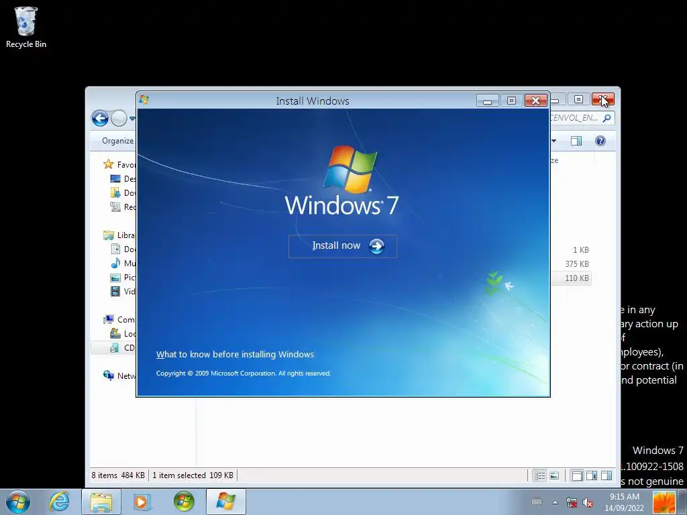Open What to know before installing Windows

tap(235, 354)
